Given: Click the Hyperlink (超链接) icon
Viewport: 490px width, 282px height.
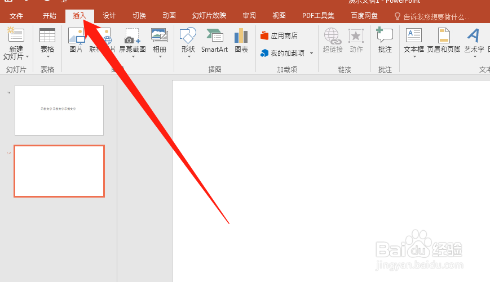Looking at the screenshot, I should click(x=333, y=35).
